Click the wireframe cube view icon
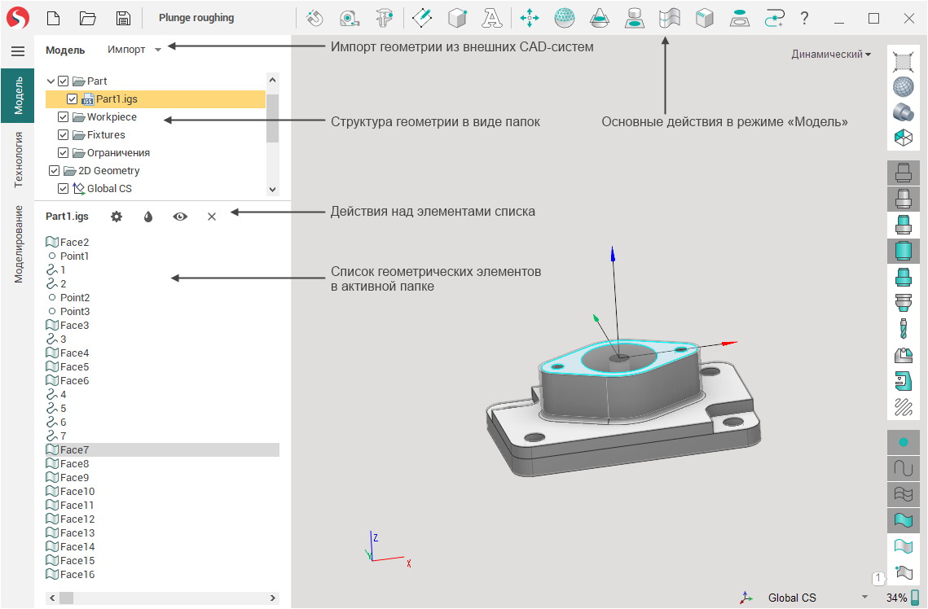Image resolution: width=928 pixels, height=609 pixels. (903, 138)
